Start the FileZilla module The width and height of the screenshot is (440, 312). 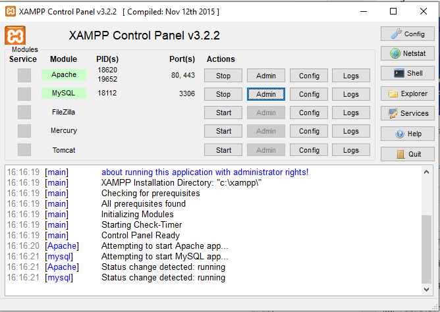223,113
